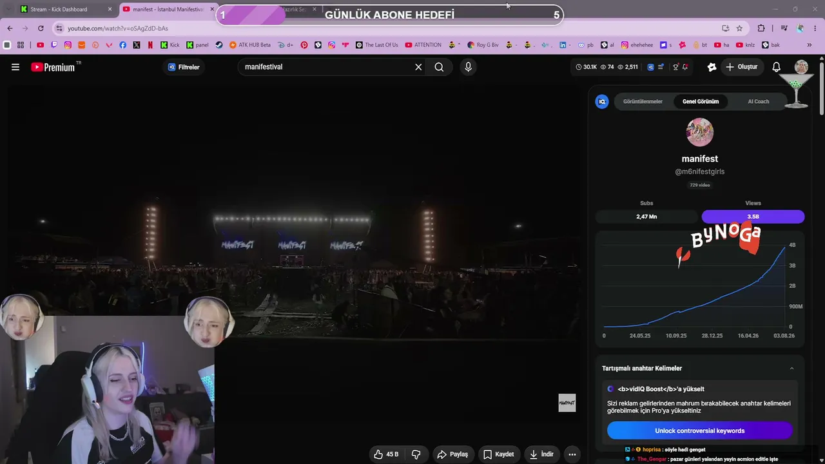This screenshot has width=825, height=464.
Task: Click the manifest watermark on the video
Action: click(567, 403)
